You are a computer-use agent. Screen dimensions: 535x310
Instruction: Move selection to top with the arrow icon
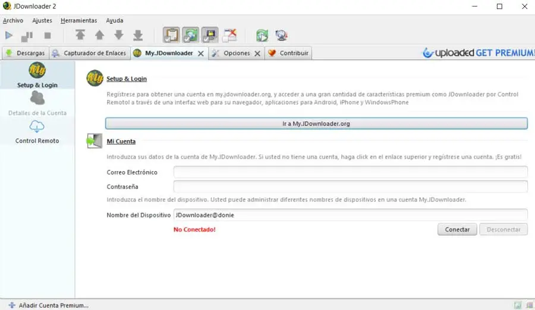pyautogui.click(x=80, y=35)
